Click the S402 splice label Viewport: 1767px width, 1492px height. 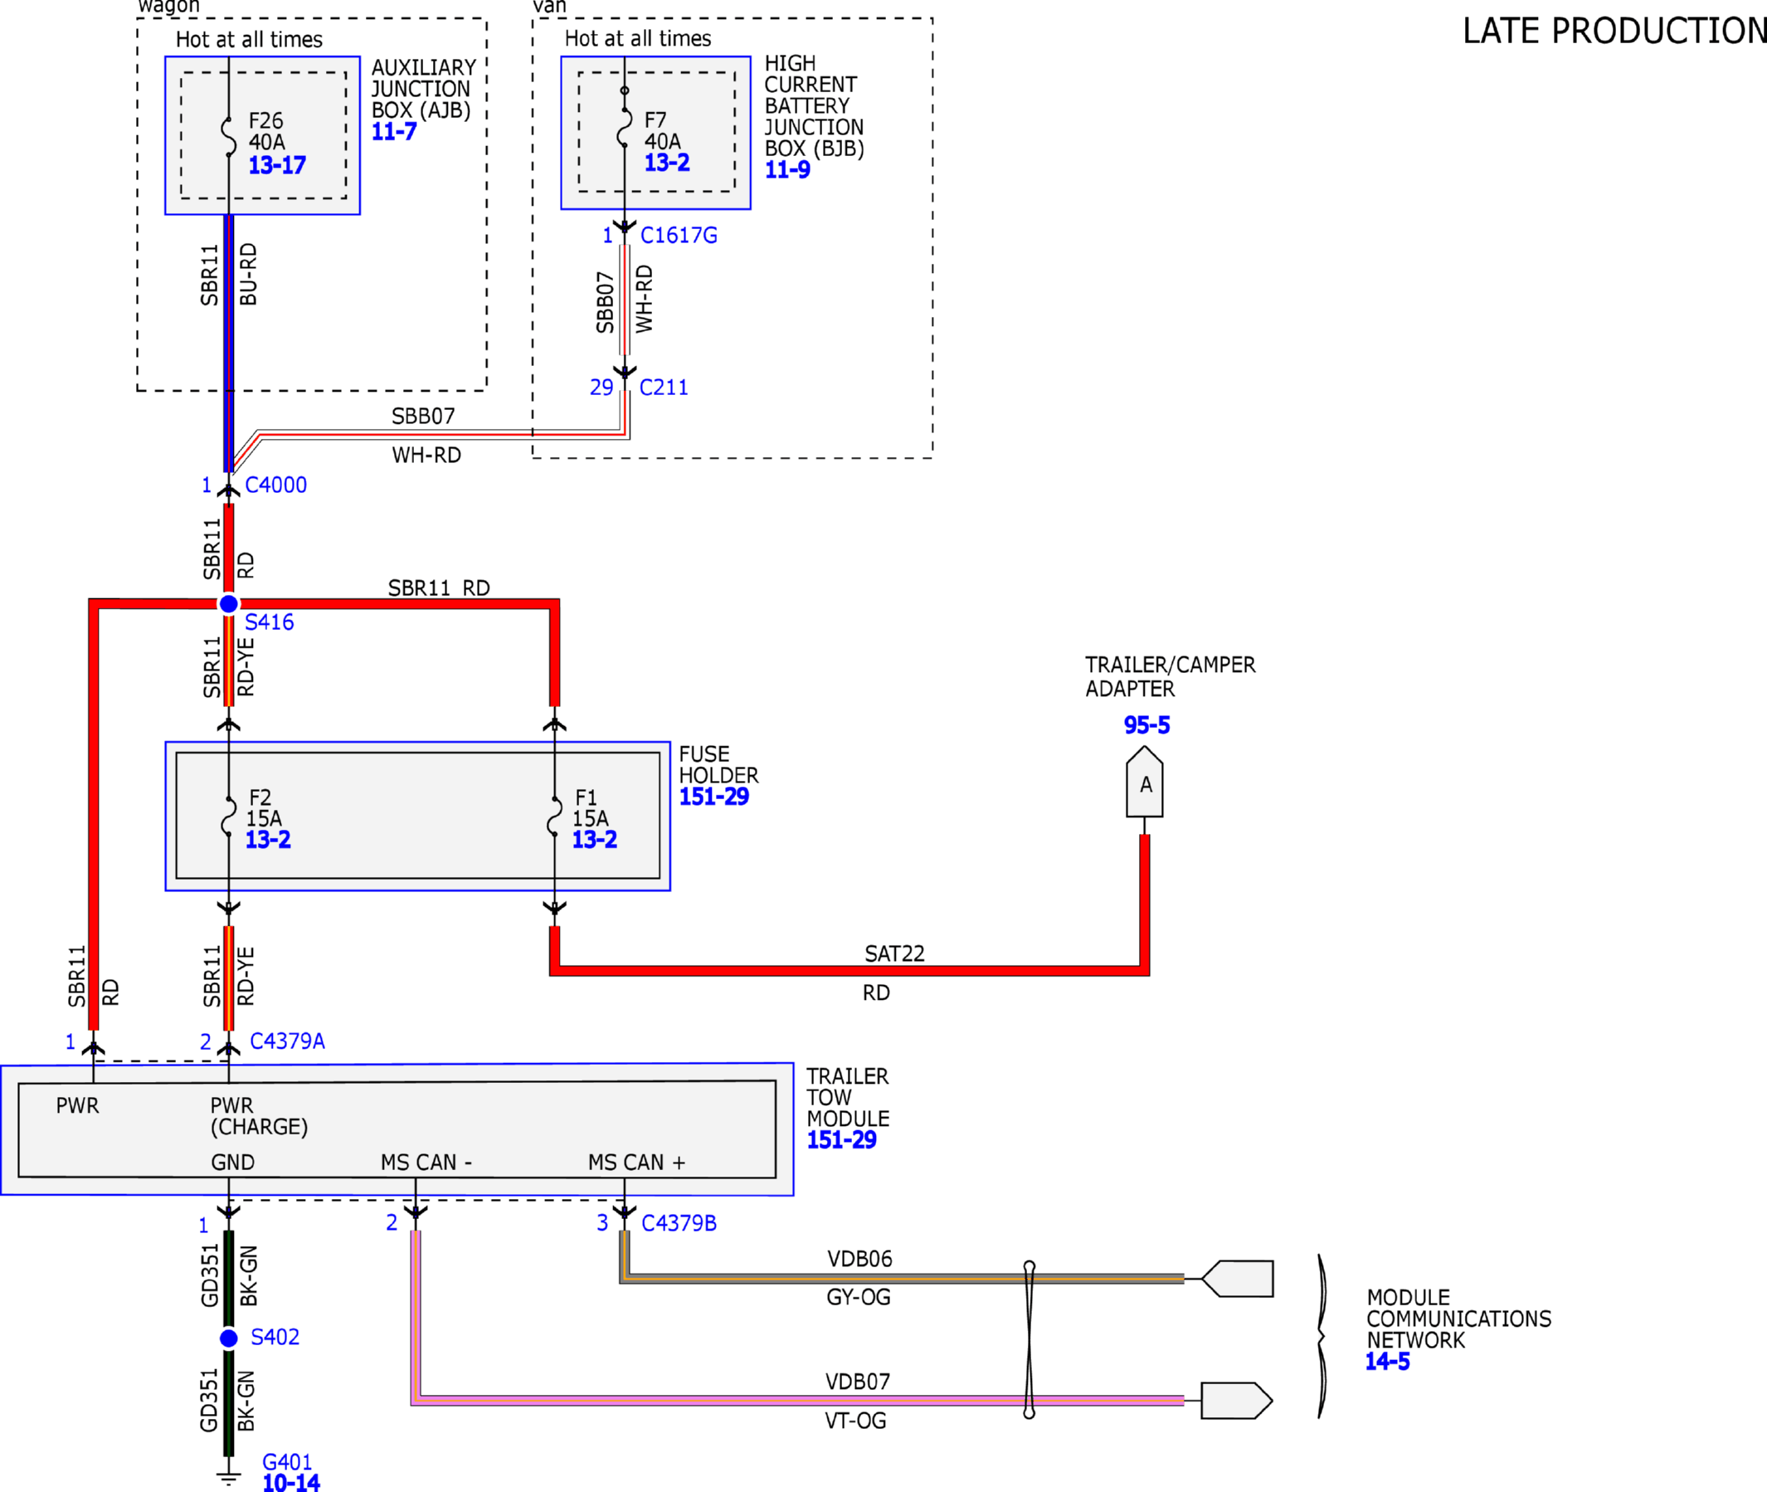tap(275, 1337)
